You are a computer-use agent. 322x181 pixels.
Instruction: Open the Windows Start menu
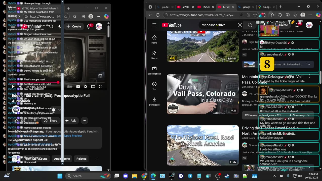point(60,176)
